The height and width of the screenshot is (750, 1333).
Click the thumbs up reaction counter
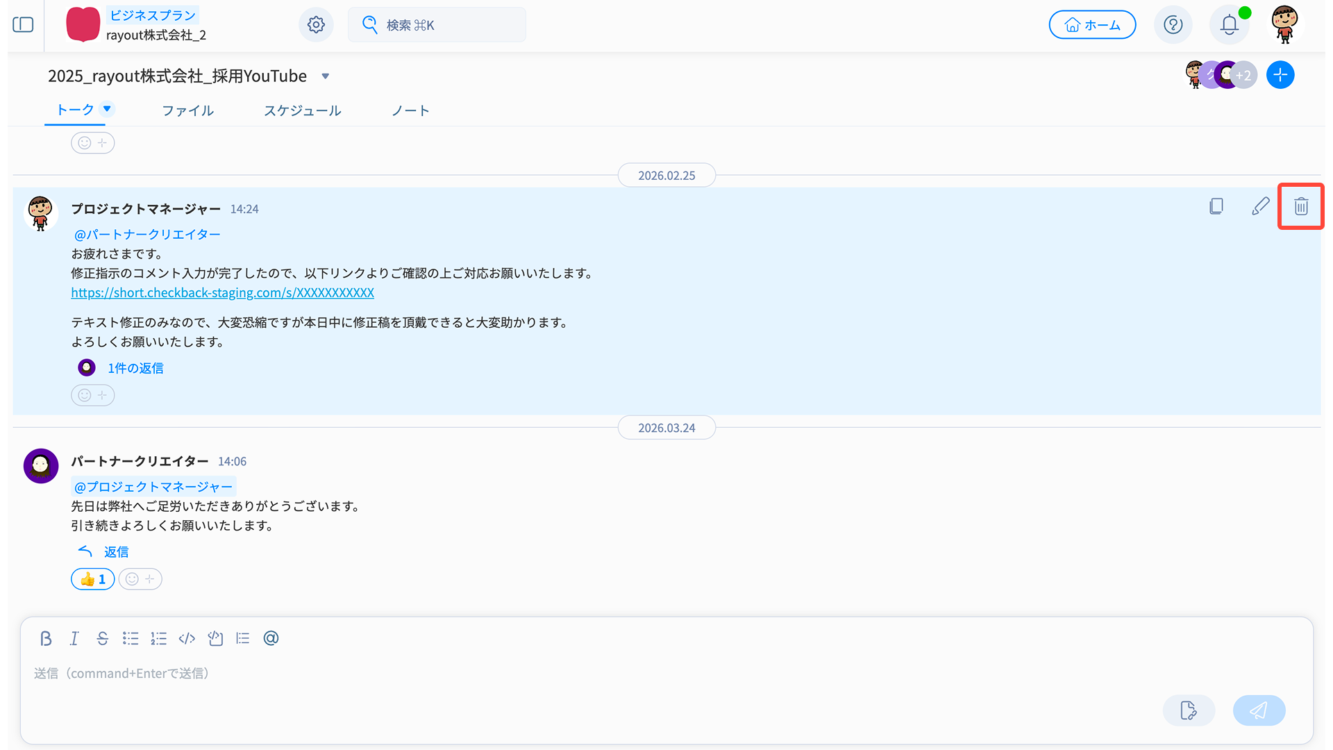[x=92, y=579]
